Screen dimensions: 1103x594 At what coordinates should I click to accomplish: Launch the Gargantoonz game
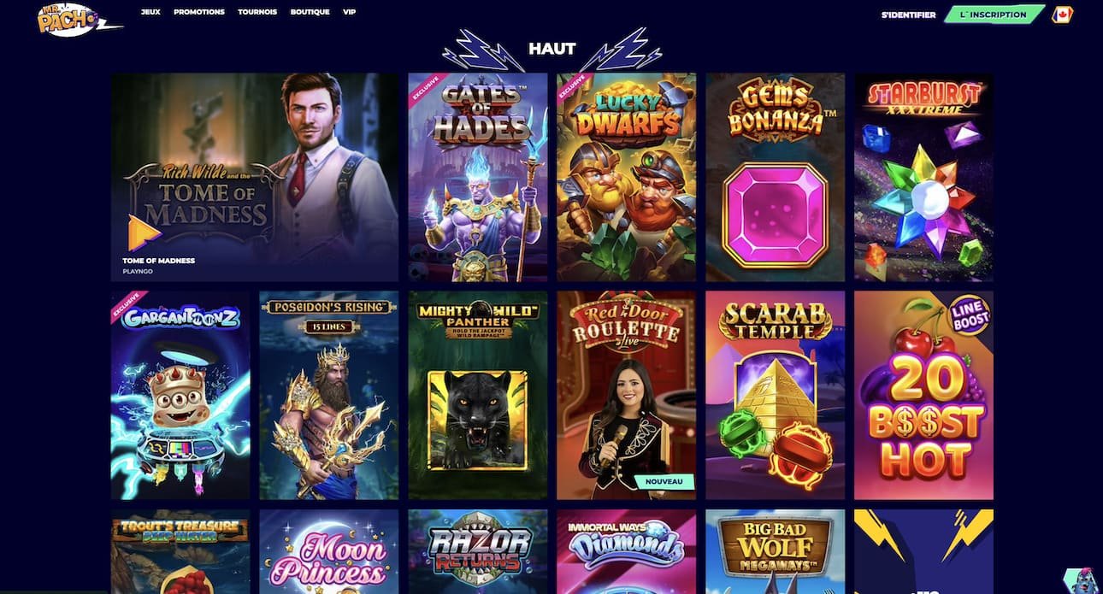pos(180,395)
